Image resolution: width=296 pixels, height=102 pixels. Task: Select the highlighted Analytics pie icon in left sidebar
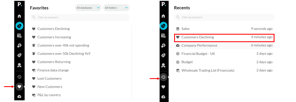tap(19, 26)
